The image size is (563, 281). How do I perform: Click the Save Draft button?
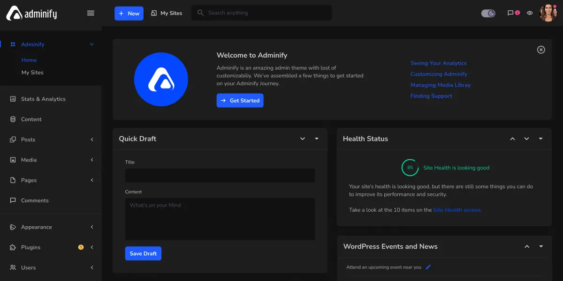click(143, 253)
